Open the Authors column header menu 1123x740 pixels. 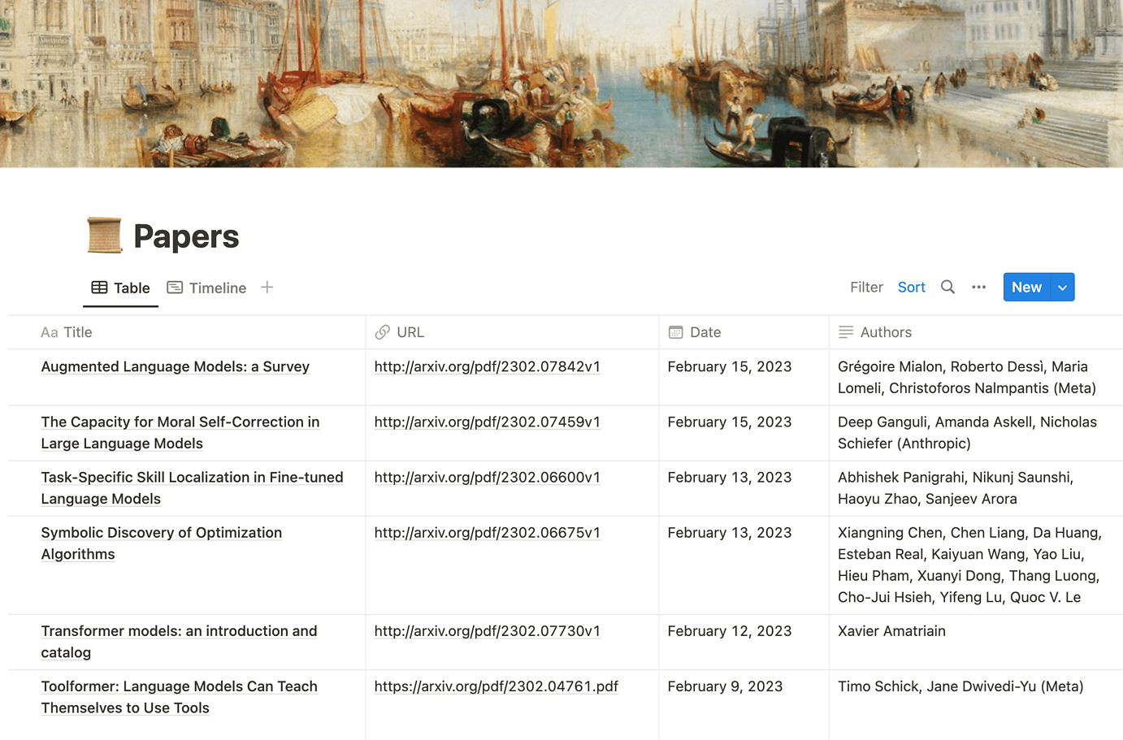pos(886,332)
